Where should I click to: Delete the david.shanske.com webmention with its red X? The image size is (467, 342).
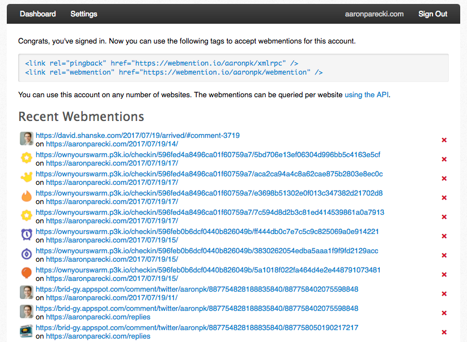[444, 140]
